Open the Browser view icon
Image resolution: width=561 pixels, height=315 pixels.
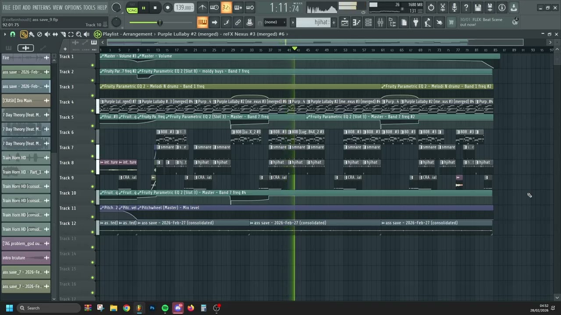tap(392, 22)
